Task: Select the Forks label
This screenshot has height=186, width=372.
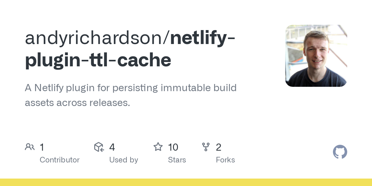Action: 225,160
